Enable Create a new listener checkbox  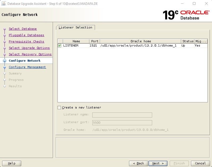59,107
